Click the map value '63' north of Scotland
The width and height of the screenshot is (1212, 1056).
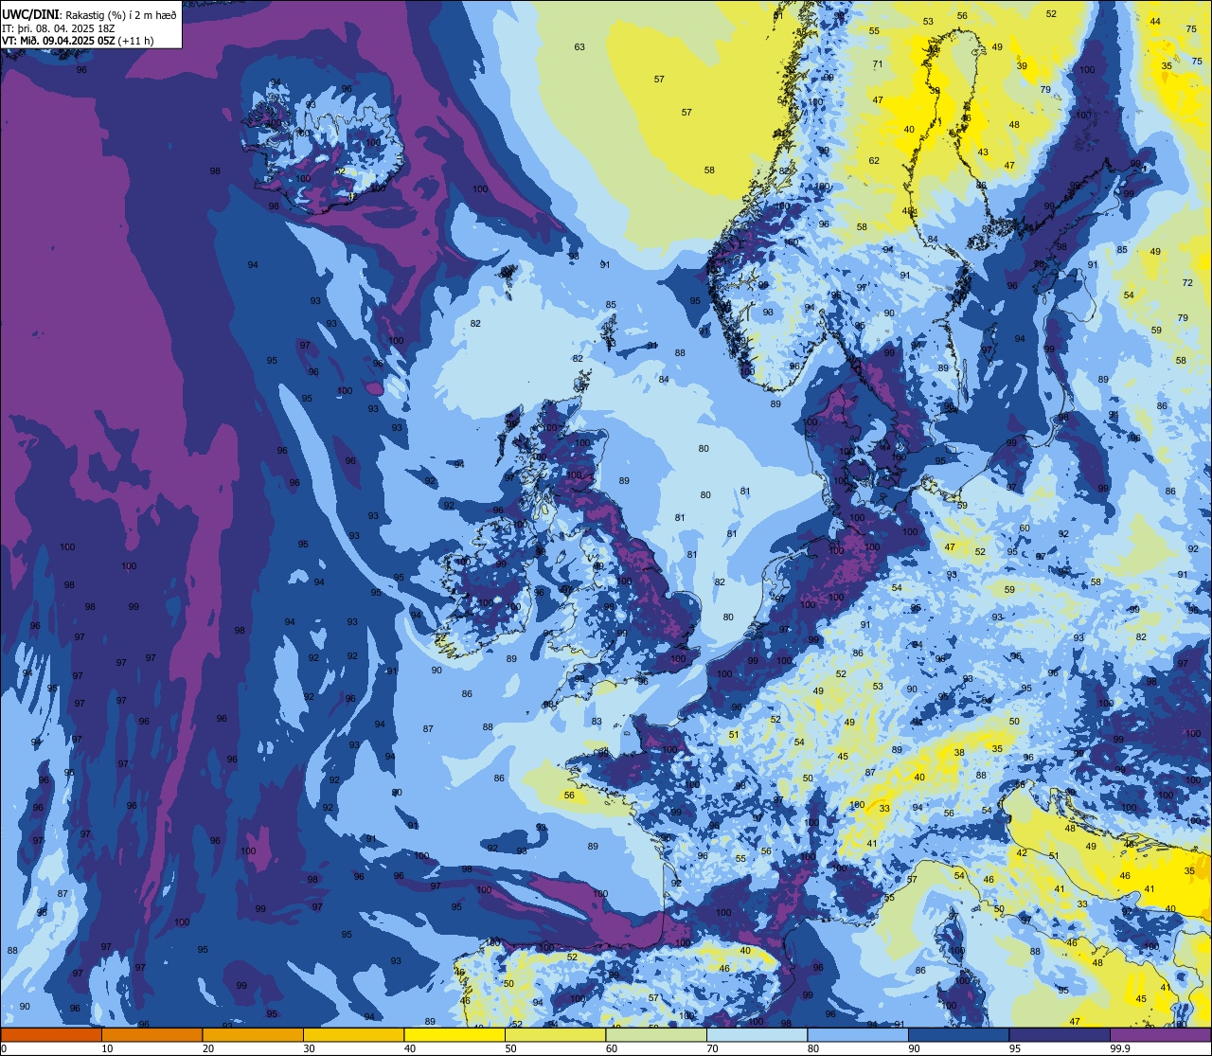(579, 46)
